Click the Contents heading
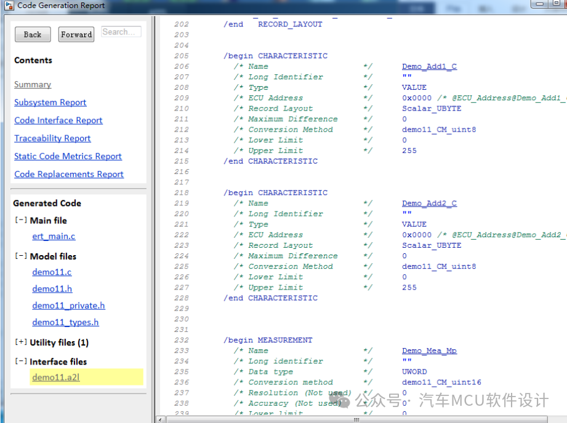Viewport: 567px width, 423px height. coord(33,60)
